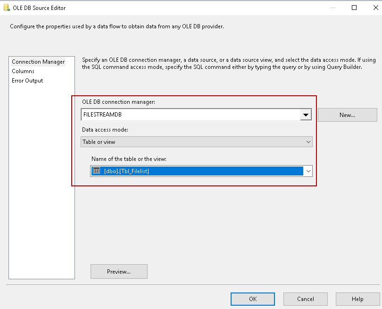This screenshot has width=382, height=309.
Task: Open Help for this dialog
Action: click(357, 299)
